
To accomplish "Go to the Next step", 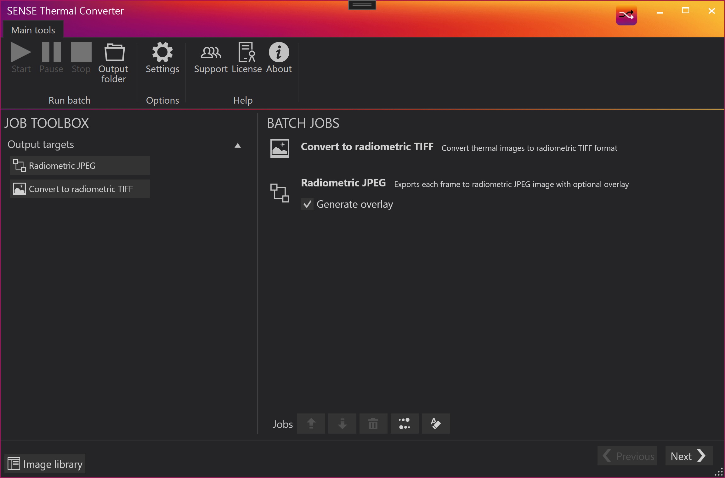I will click(688, 456).
